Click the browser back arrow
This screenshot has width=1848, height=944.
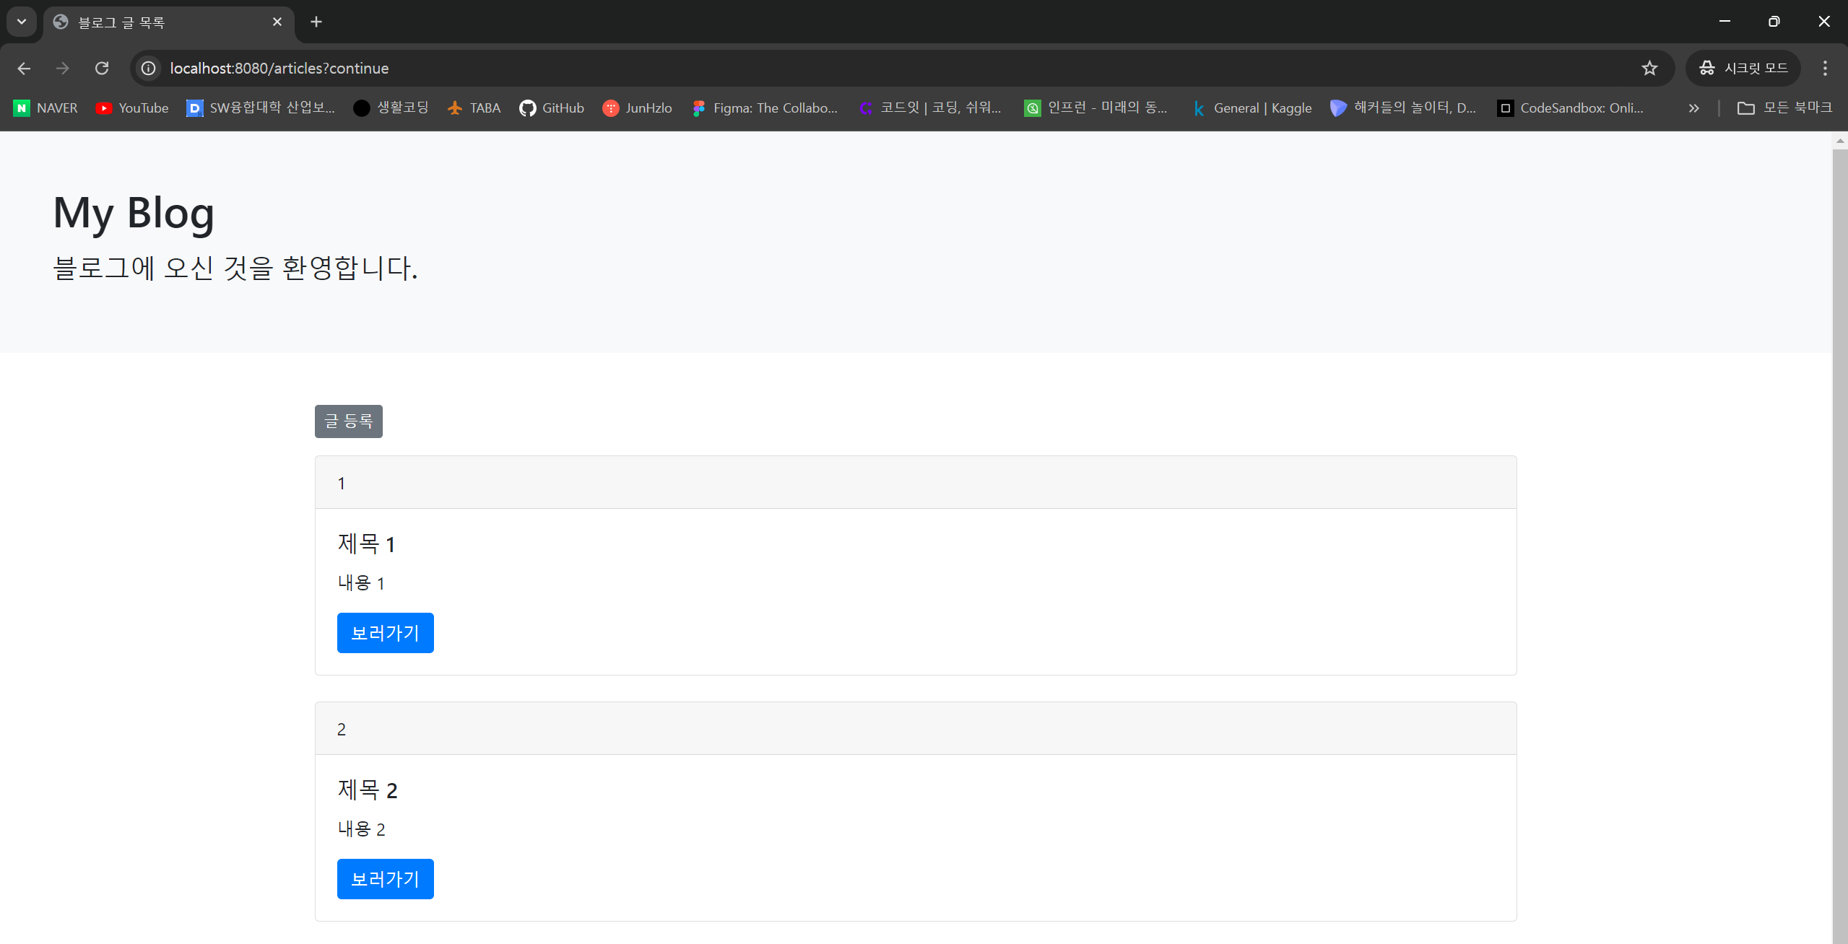pos(24,69)
